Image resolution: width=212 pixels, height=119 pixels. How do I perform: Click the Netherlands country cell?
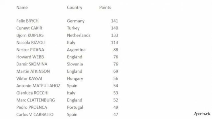click(x=78, y=35)
